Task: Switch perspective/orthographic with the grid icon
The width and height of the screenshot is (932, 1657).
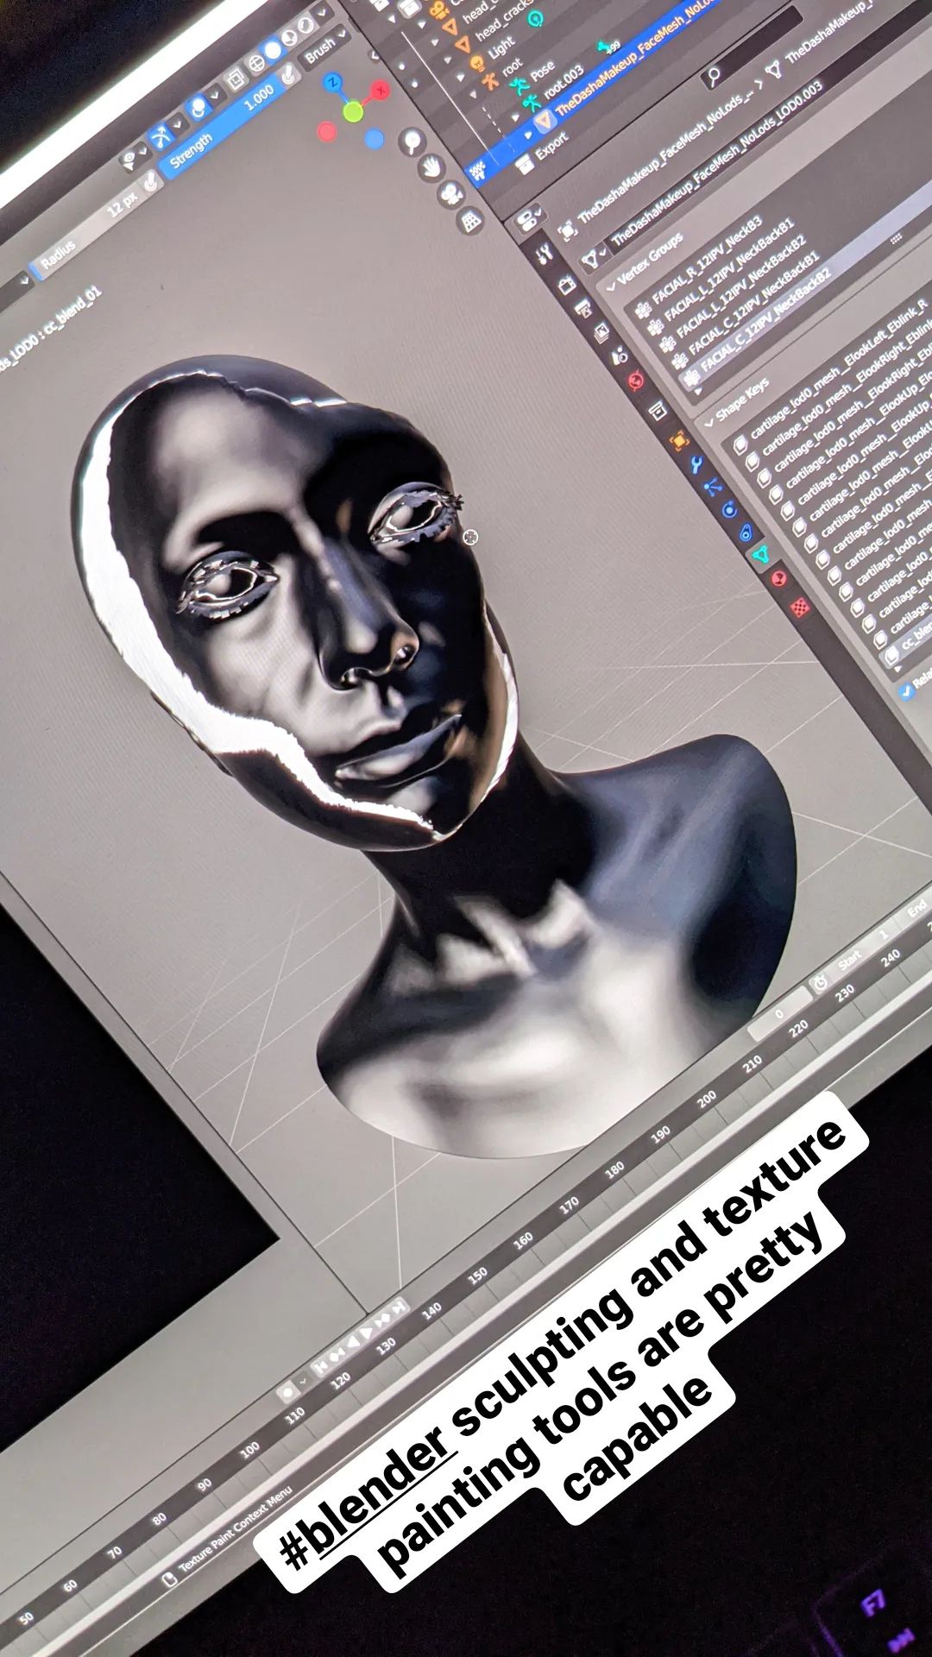Action: (470, 221)
